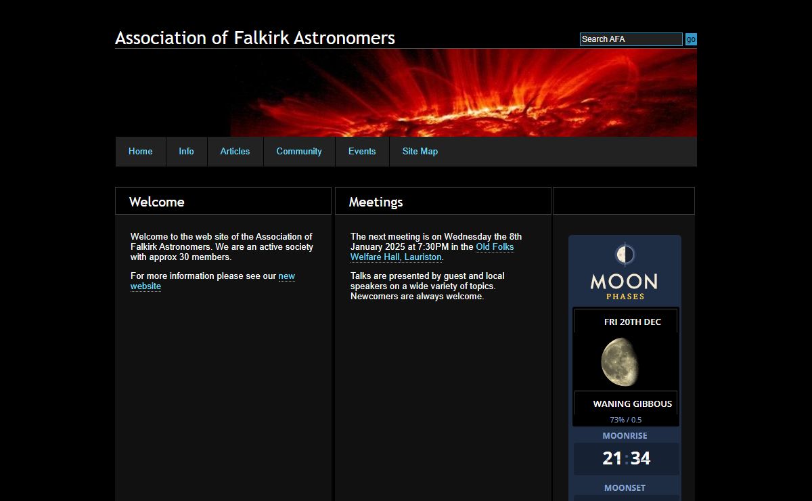This screenshot has width=812, height=501.
Task: Click the Meetings heading
Action: [376, 202]
